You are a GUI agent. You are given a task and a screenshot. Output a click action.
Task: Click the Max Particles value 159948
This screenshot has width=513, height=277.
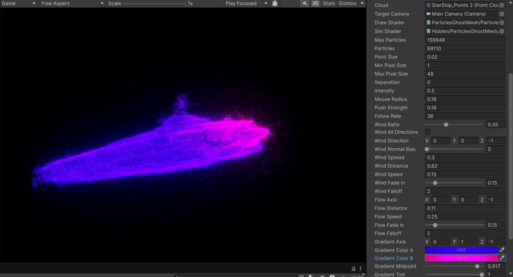pyautogui.click(x=465, y=40)
